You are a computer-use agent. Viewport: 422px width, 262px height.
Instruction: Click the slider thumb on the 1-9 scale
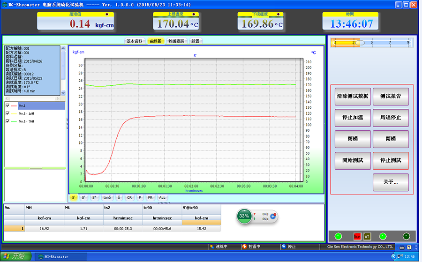coord(360,42)
